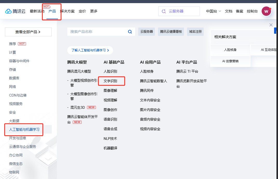278x179 pixels.
Task: Open 腾讯云智能体开发平台 product
Action: coord(82,119)
